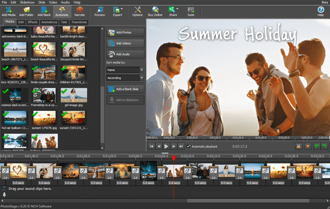Play the slideshow preview
Image resolution: width=330 pixels, height=209 pixels.
click(x=166, y=146)
